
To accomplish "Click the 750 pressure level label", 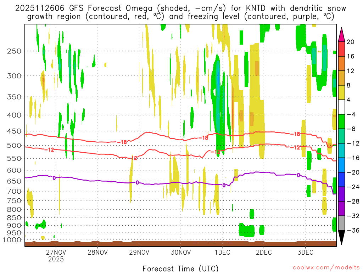I will pos(14,201).
